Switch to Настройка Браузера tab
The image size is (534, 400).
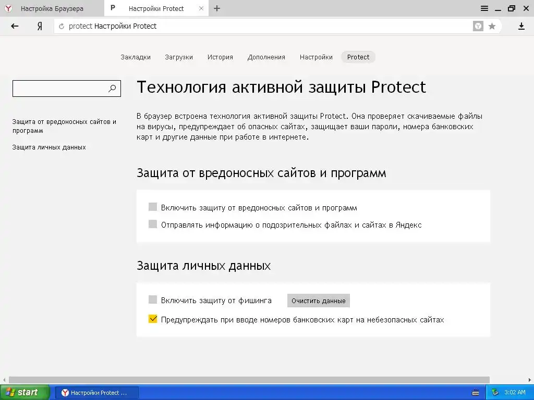point(52,8)
